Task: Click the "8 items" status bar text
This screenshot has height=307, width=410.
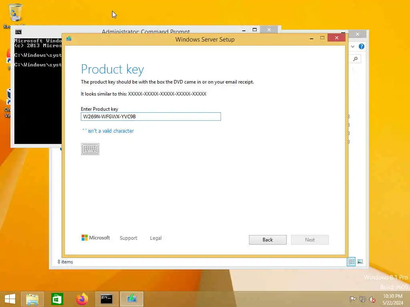Action: pyautogui.click(x=65, y=262)
